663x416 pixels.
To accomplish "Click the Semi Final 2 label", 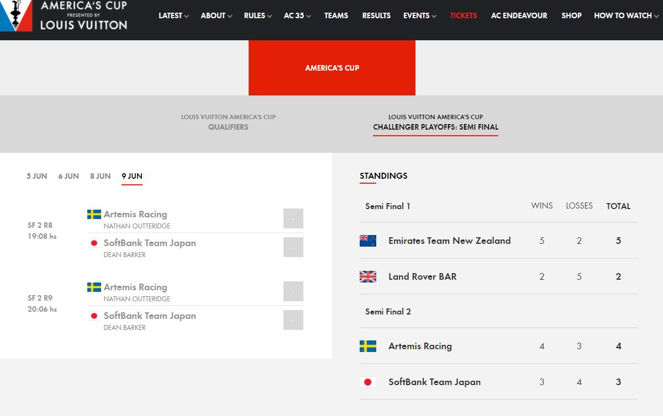I will pyautogui.click(x=388, y=312).
